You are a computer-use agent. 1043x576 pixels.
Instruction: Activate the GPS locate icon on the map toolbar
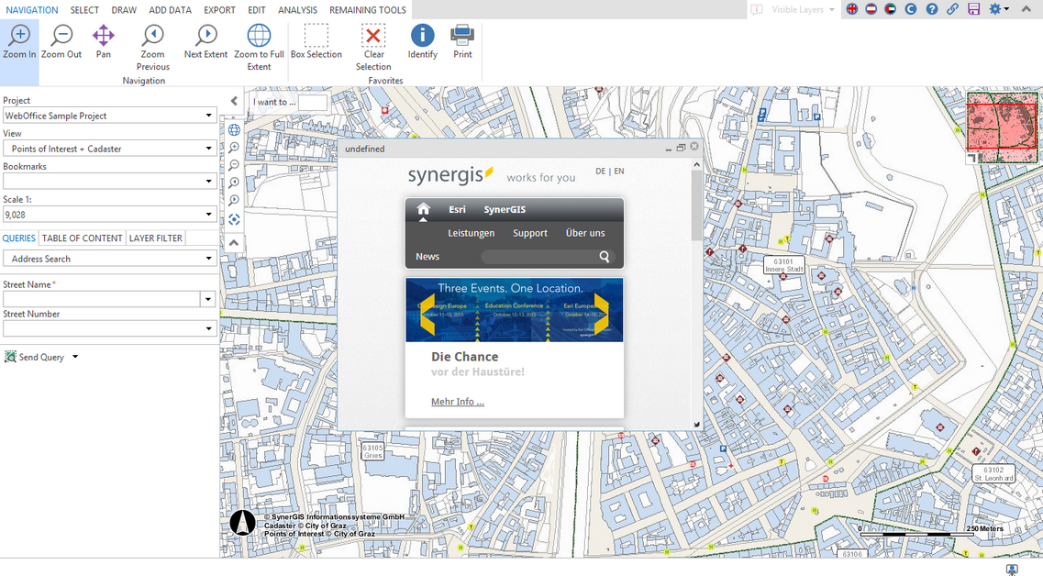pos(234,219)
